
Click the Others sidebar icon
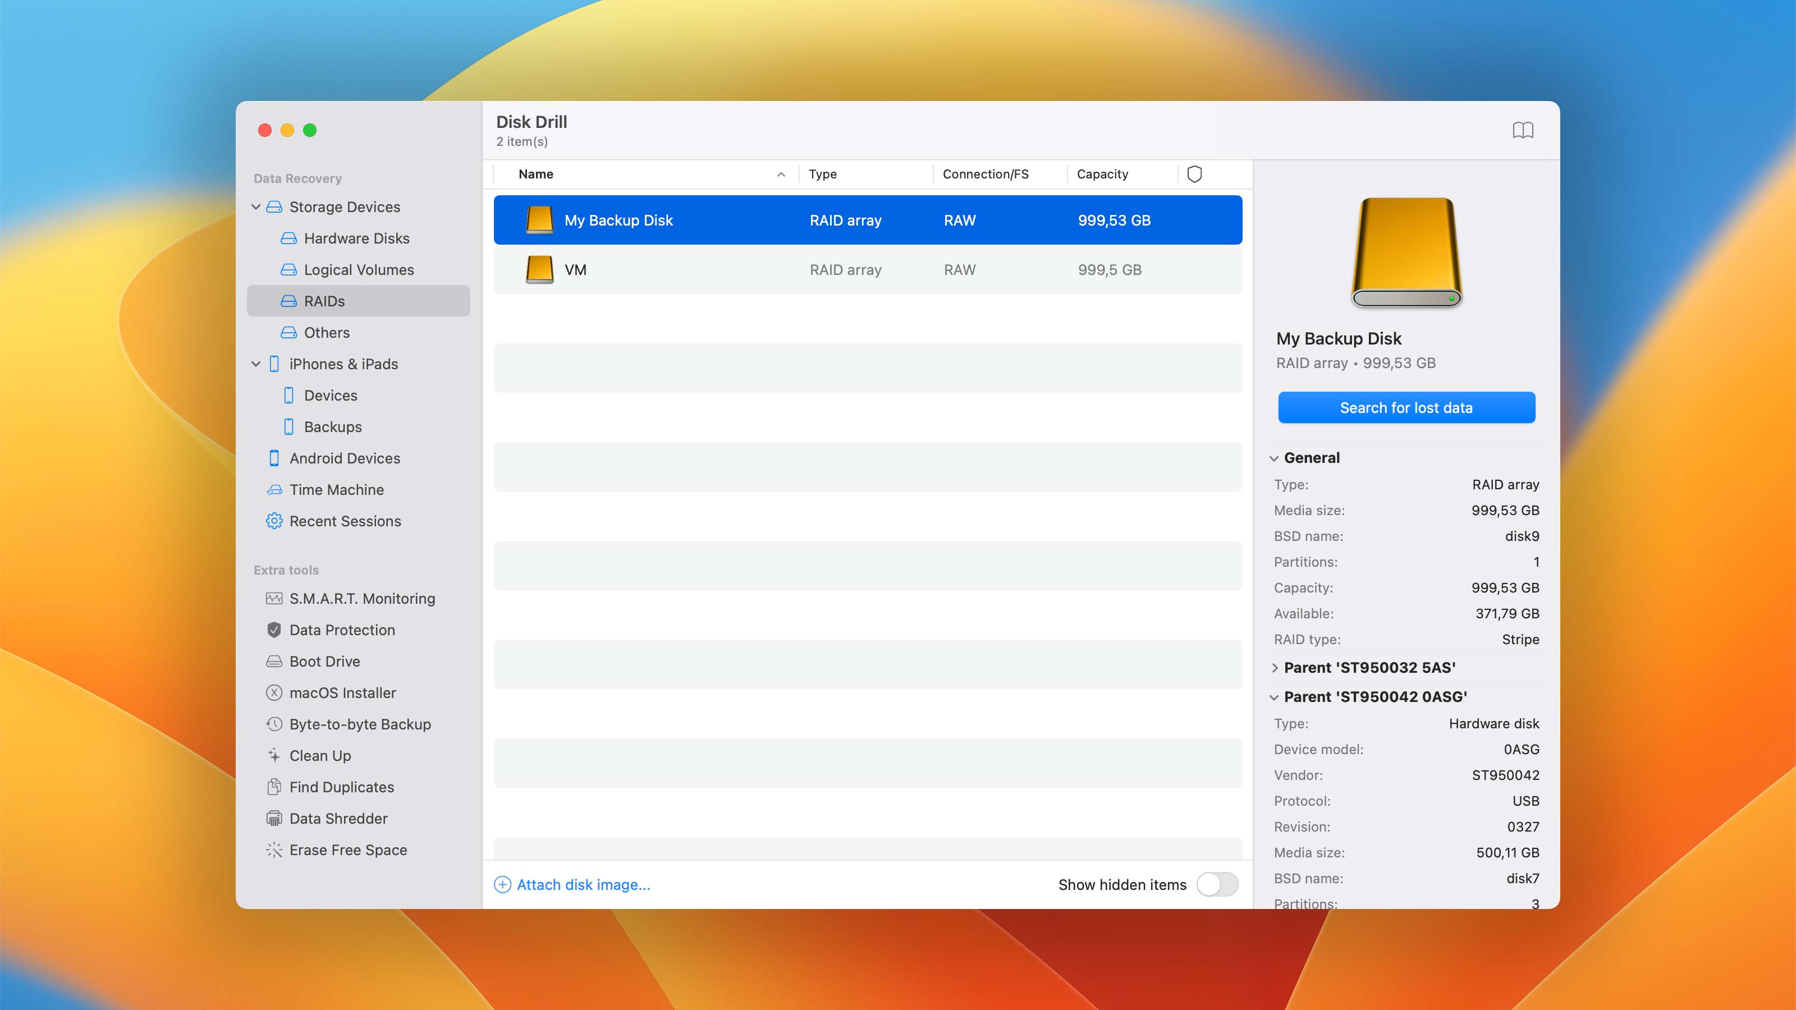pyautogui.click(x=288, y=333)
